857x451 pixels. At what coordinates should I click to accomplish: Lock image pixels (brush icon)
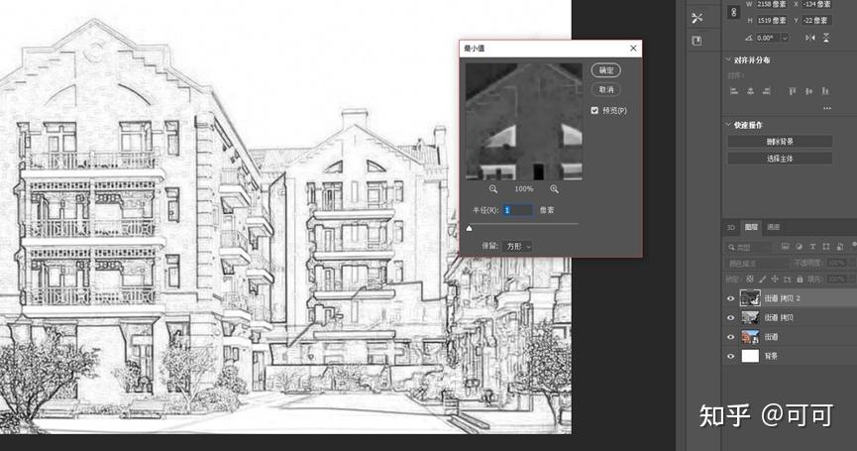(763, 279)
